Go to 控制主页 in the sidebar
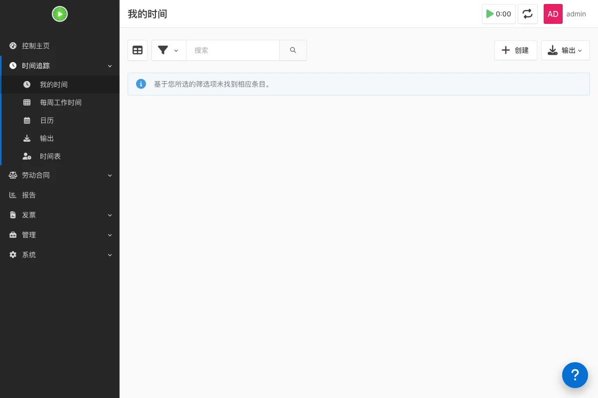 [x=60, y=46]
